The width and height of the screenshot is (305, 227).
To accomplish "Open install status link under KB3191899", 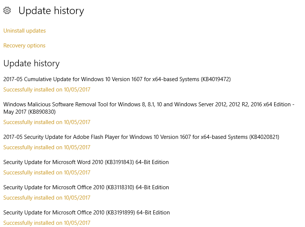I will click(47, 223).
